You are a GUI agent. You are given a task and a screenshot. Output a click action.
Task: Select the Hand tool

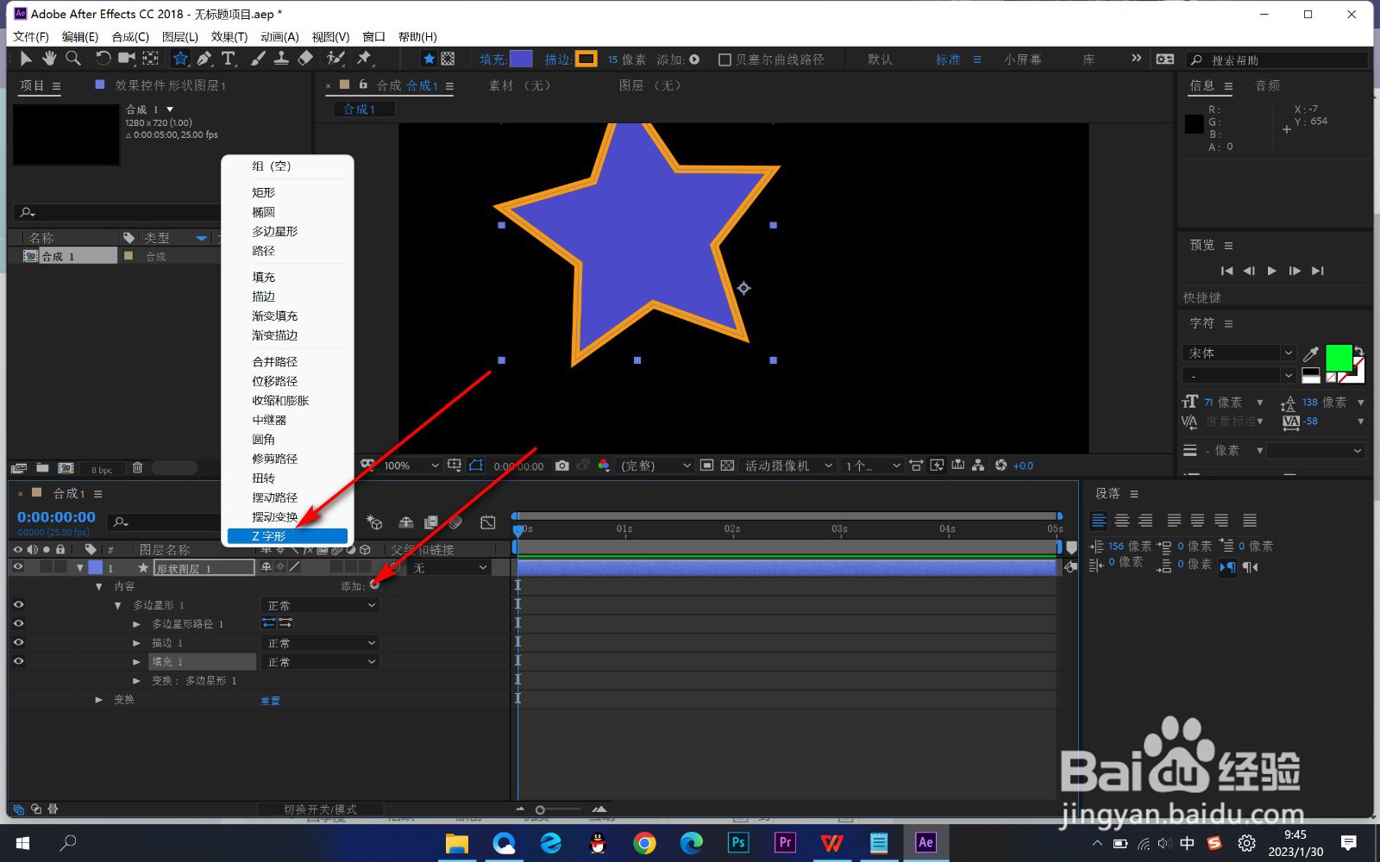(49, 59)
